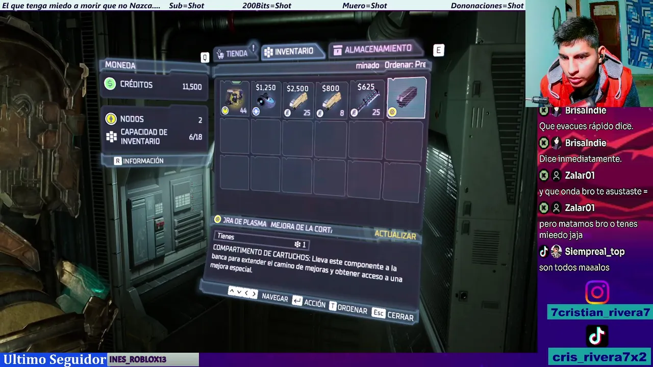653x367 pixels.
Task: Click the 11,500 credits value
Action: coord(192,87)
